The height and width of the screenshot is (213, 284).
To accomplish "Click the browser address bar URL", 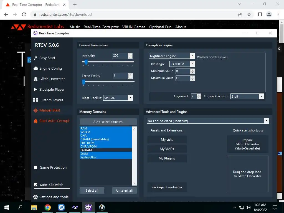I will (x=65, y=14).
